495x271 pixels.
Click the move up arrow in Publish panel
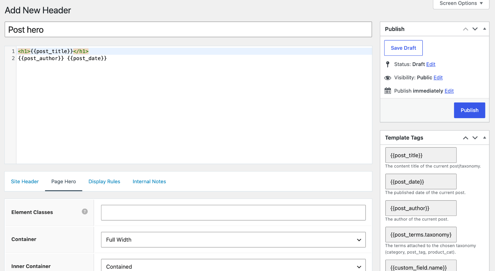pyautogui.click(x=466, y=29)
